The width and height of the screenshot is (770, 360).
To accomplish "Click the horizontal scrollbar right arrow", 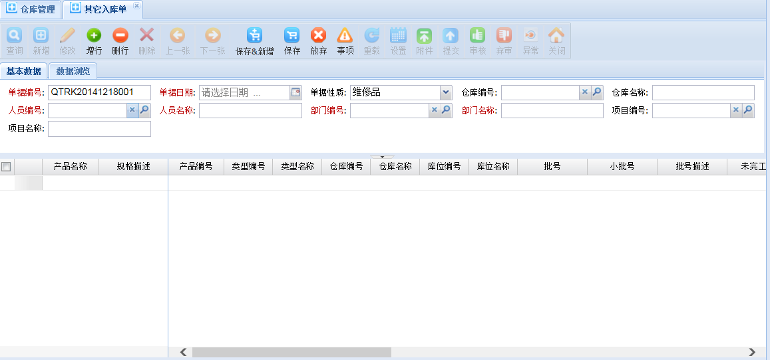I will tap(752, 352).
